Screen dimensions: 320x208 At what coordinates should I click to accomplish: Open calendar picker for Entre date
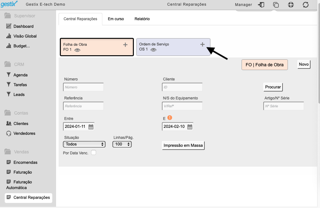[91, 127]
